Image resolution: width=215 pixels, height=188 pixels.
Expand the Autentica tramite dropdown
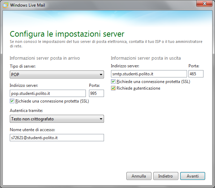[57, 119]
